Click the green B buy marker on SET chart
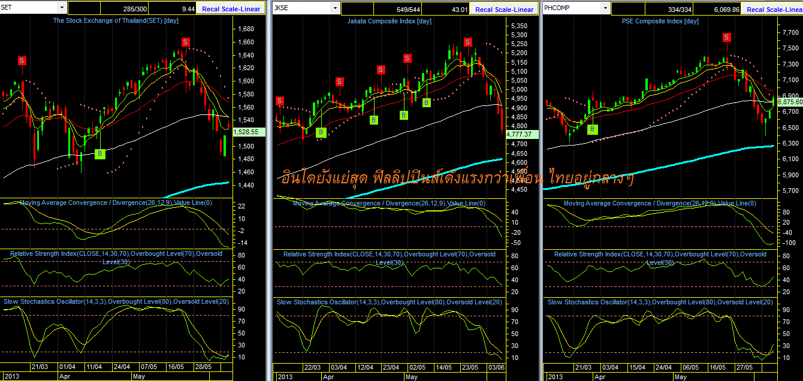Image resolution: width=803 pixels, height=381 pixels. 99,154
